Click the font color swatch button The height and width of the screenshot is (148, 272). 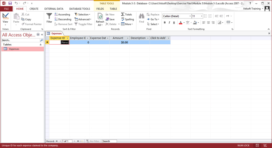tap(180, 23)
